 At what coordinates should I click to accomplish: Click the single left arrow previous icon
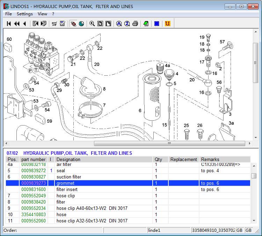tap(24, 24)
